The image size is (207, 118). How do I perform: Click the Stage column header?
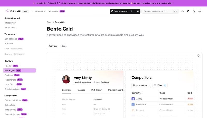162,93
